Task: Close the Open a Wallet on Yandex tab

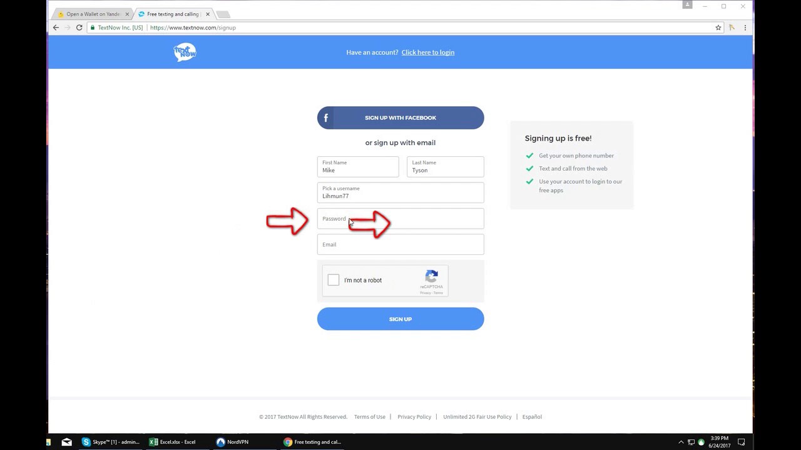Action: pyautogui.click(x=127, y=14)
